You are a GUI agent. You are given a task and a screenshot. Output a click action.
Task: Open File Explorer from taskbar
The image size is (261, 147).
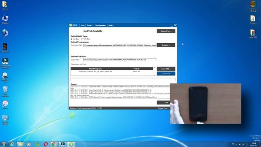click(20, 144)
